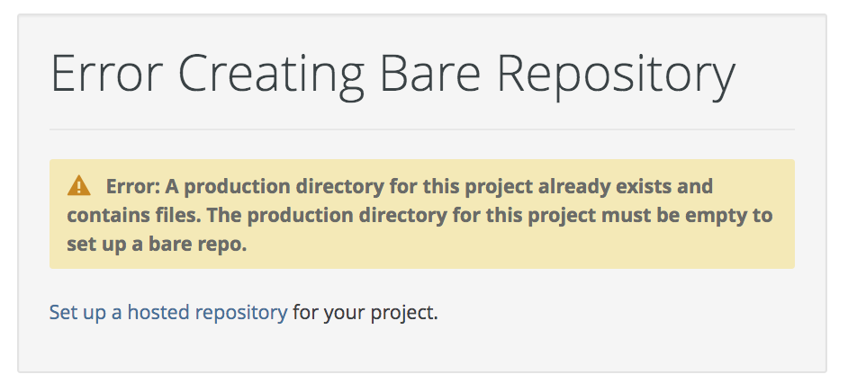This screenshot has height=392, width=848.
Task: Click the word "Repository" in the page heading
Action: [616, 74]
